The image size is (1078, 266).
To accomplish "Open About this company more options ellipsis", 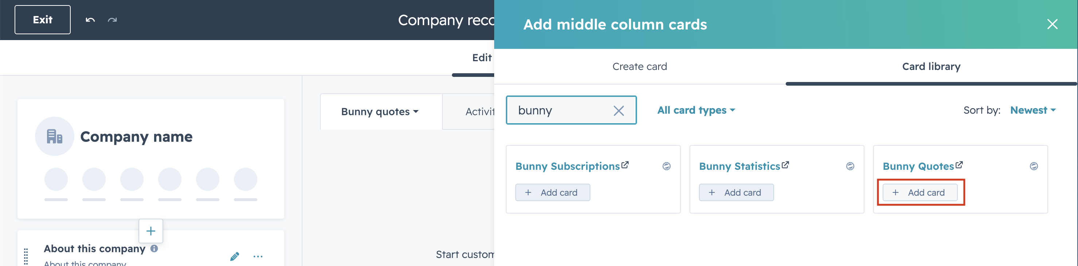I will click(258, 257).
